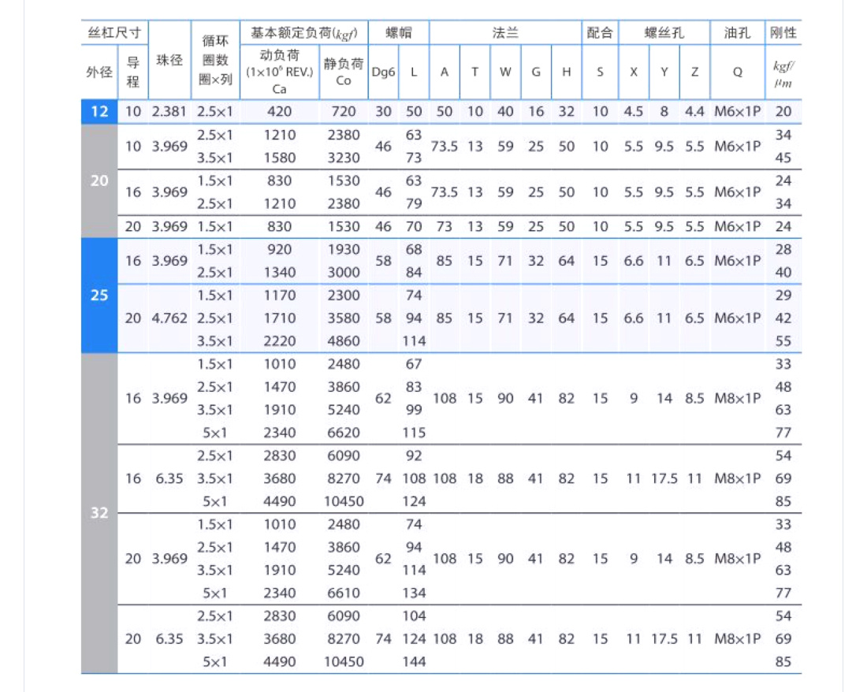Click Z value 4.4 in row 12
Image resolution: width=867 pixels, height=692 pixels.
pos(694,112)
